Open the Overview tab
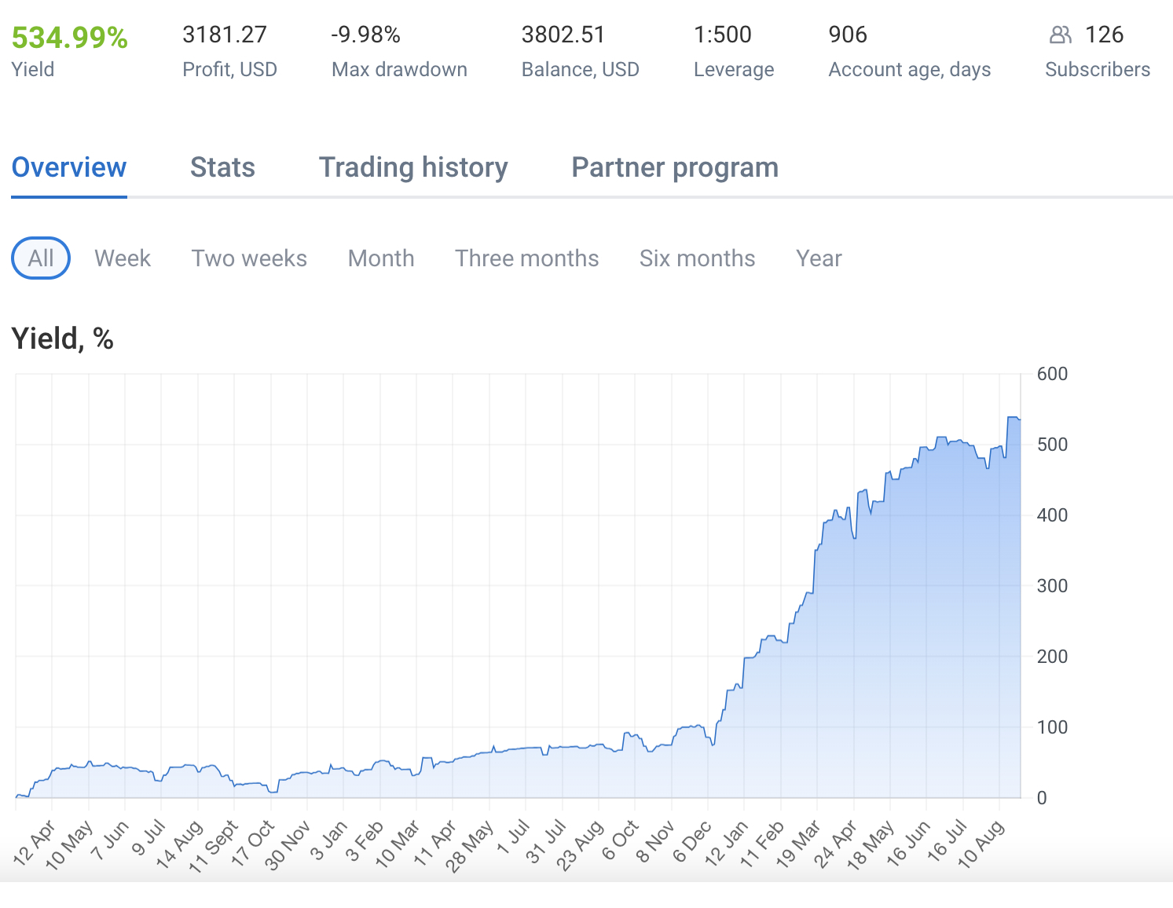The image size is (1173, 908). pyautogui.click(x=69, y=167)
